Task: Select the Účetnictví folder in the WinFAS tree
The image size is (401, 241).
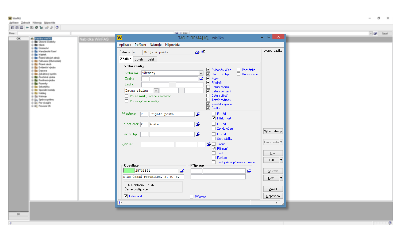Action: pos(44,48)
